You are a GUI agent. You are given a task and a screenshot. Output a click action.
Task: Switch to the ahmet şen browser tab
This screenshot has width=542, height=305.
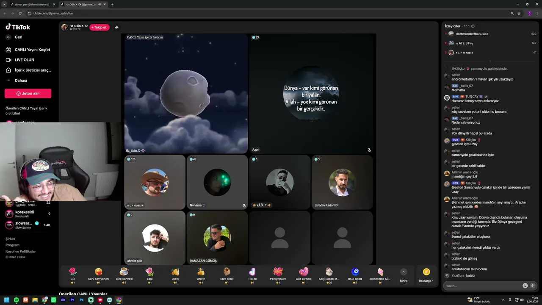point(32,4)
